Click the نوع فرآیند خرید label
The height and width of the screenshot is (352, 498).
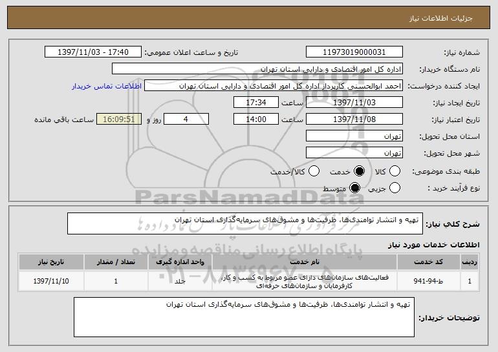pyautogui.click(x=454, y=188)
